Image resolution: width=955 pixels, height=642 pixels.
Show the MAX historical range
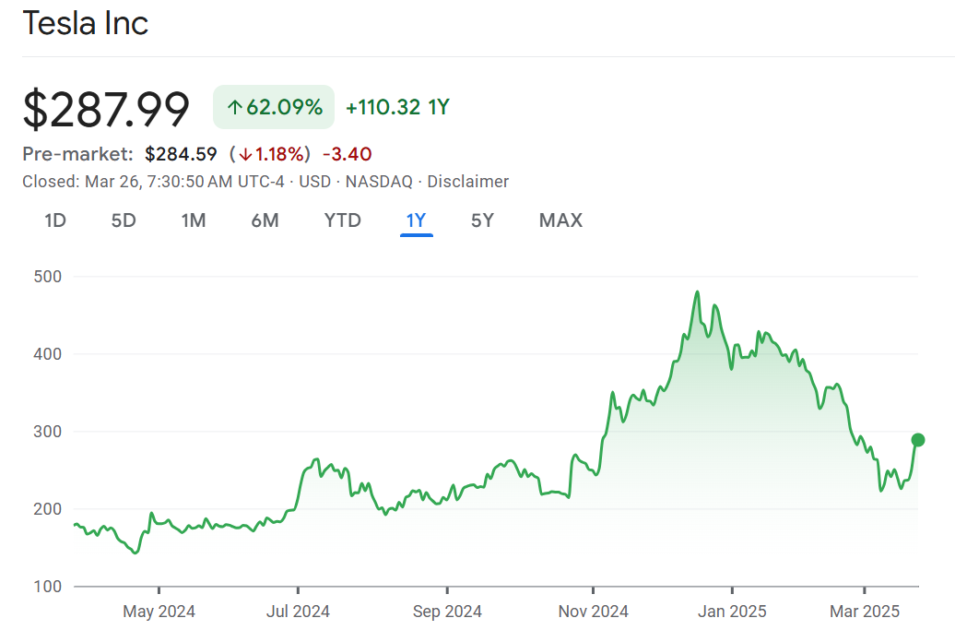click(560, 220)
